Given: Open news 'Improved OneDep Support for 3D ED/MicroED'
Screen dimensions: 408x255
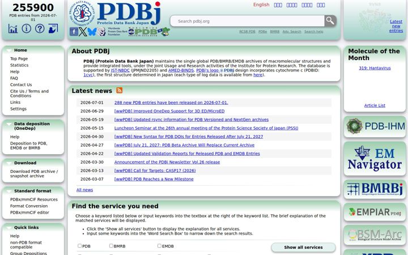Looking at the screenshot, I should click(x=169, y=111).
